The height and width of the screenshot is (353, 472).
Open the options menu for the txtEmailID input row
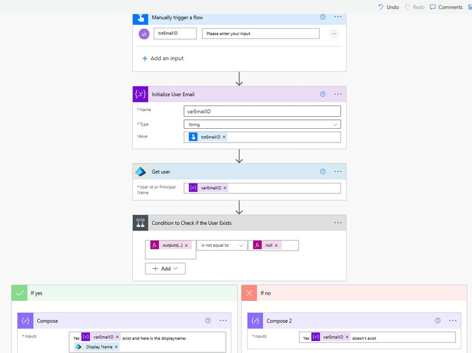point(334,34)
